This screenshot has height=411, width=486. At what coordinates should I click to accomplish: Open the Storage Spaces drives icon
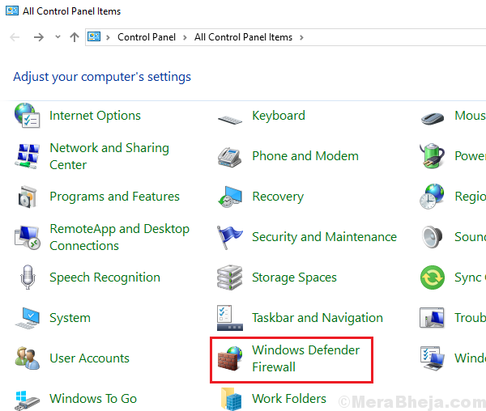pos(230,278)
